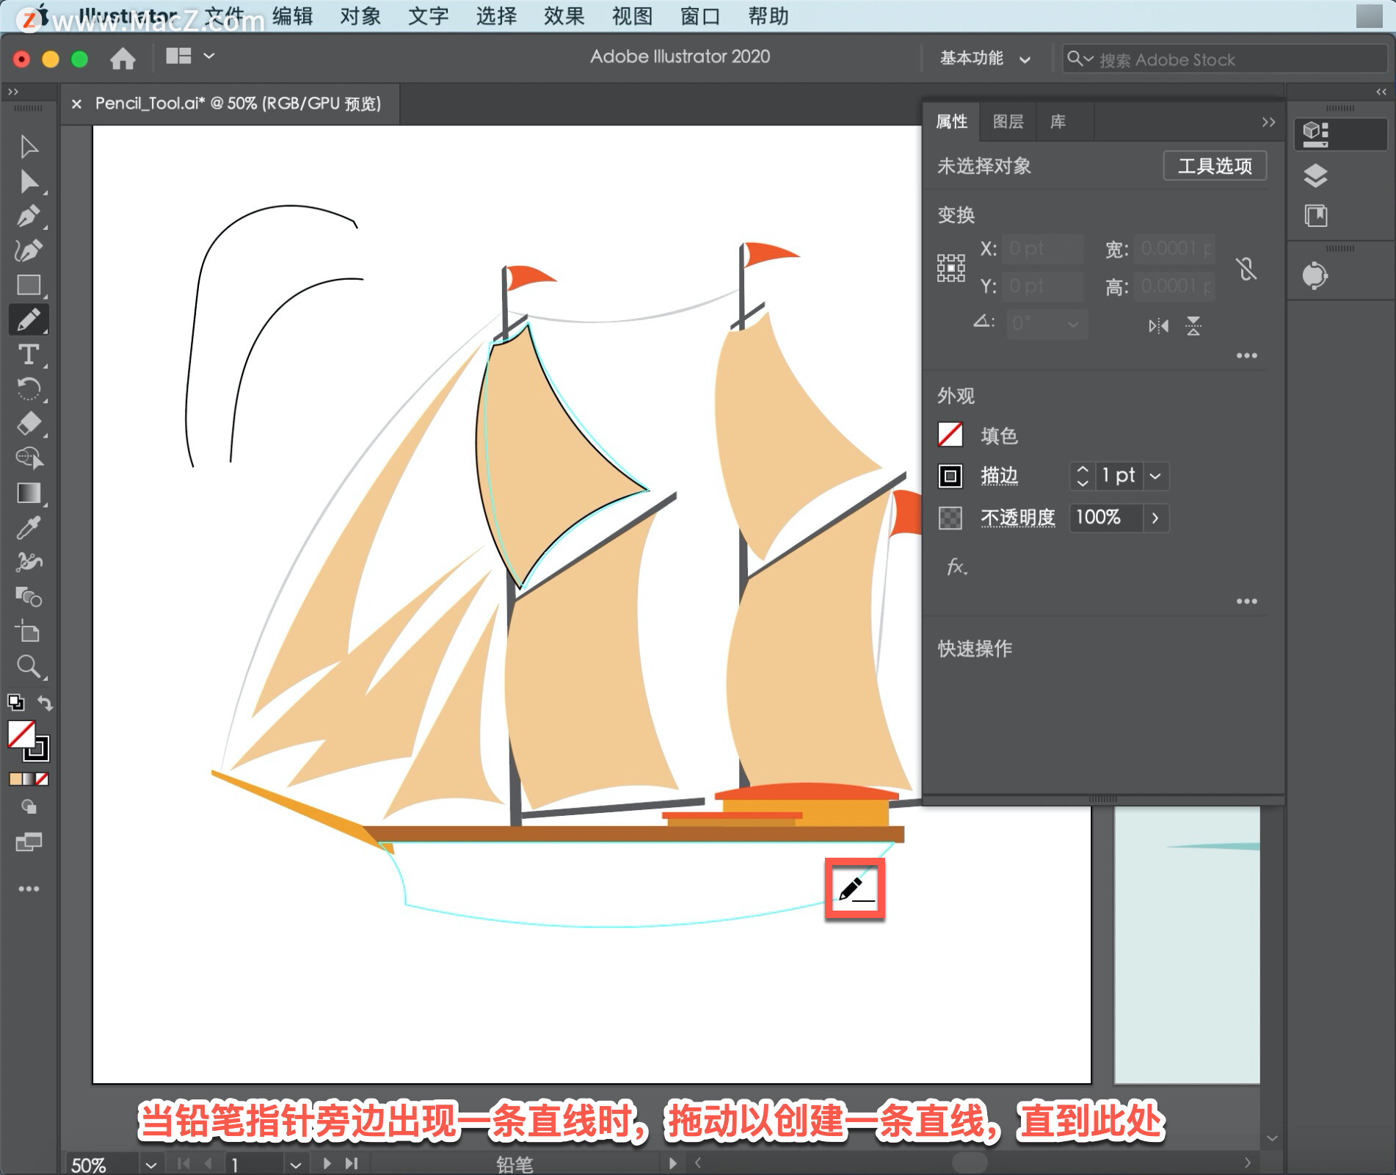Reset to default fill and stroke

click(x=15, y=703)
